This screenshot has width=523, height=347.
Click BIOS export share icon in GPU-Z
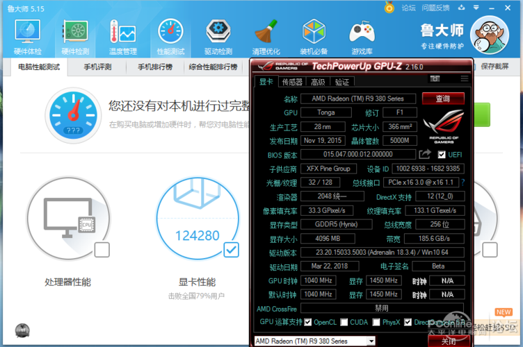click(x=425, y=154)
